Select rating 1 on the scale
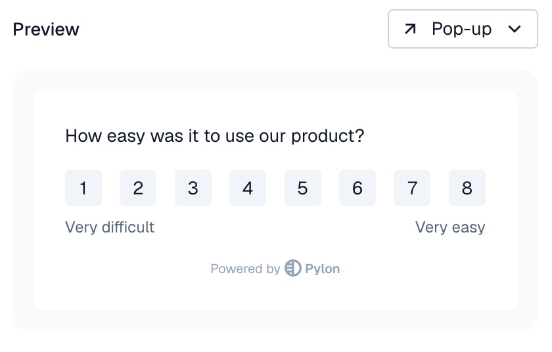 point(83,188)
